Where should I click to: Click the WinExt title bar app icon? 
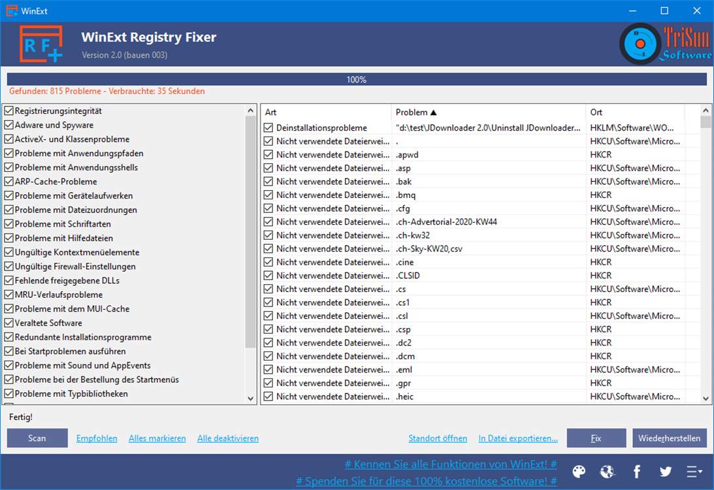pos(11,10)
